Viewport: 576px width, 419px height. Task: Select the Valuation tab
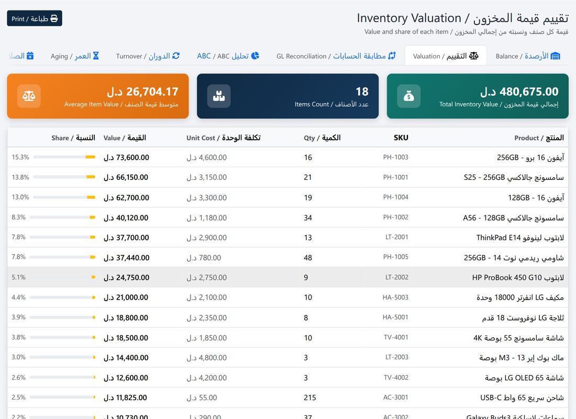coord(446,56)
